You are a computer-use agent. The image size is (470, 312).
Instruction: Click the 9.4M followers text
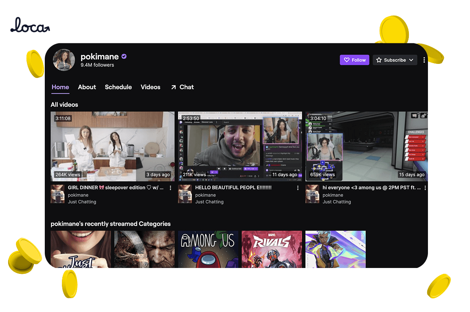[97, 65]
